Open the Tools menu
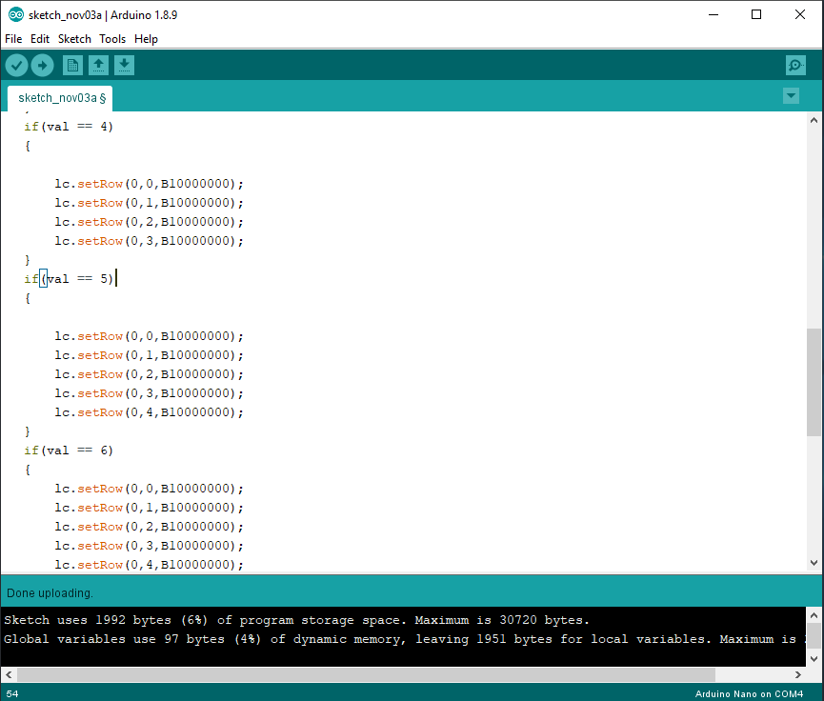 [112, 39]
